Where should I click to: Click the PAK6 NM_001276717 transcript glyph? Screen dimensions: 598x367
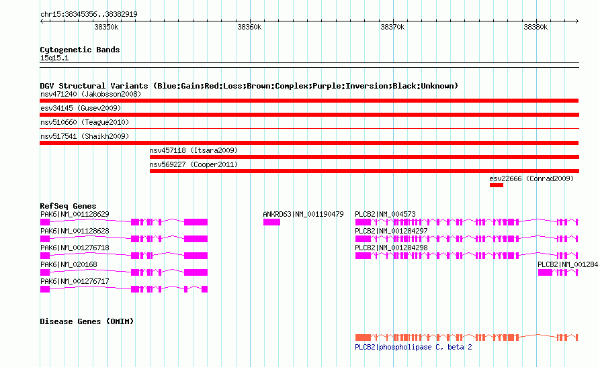(x=124, y=289)
